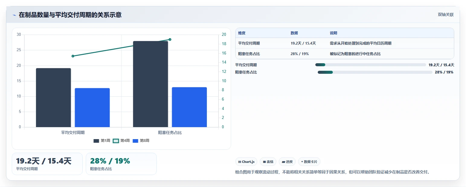Click the 数据 column header
This screenshot has height=187, width=466.
pos(294,33)
